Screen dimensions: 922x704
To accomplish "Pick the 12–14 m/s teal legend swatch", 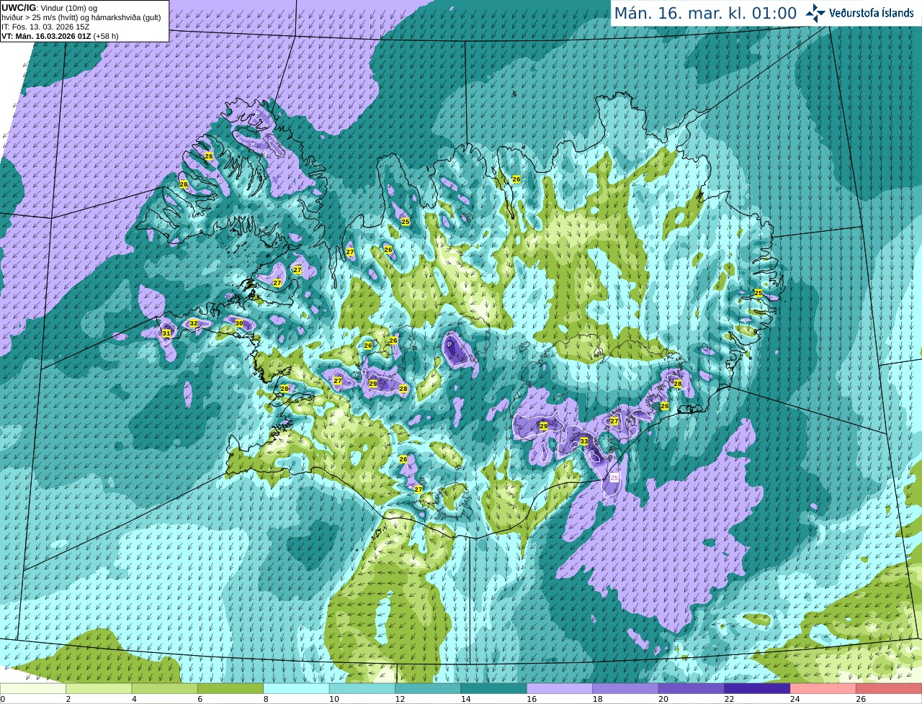I will 428,688.
